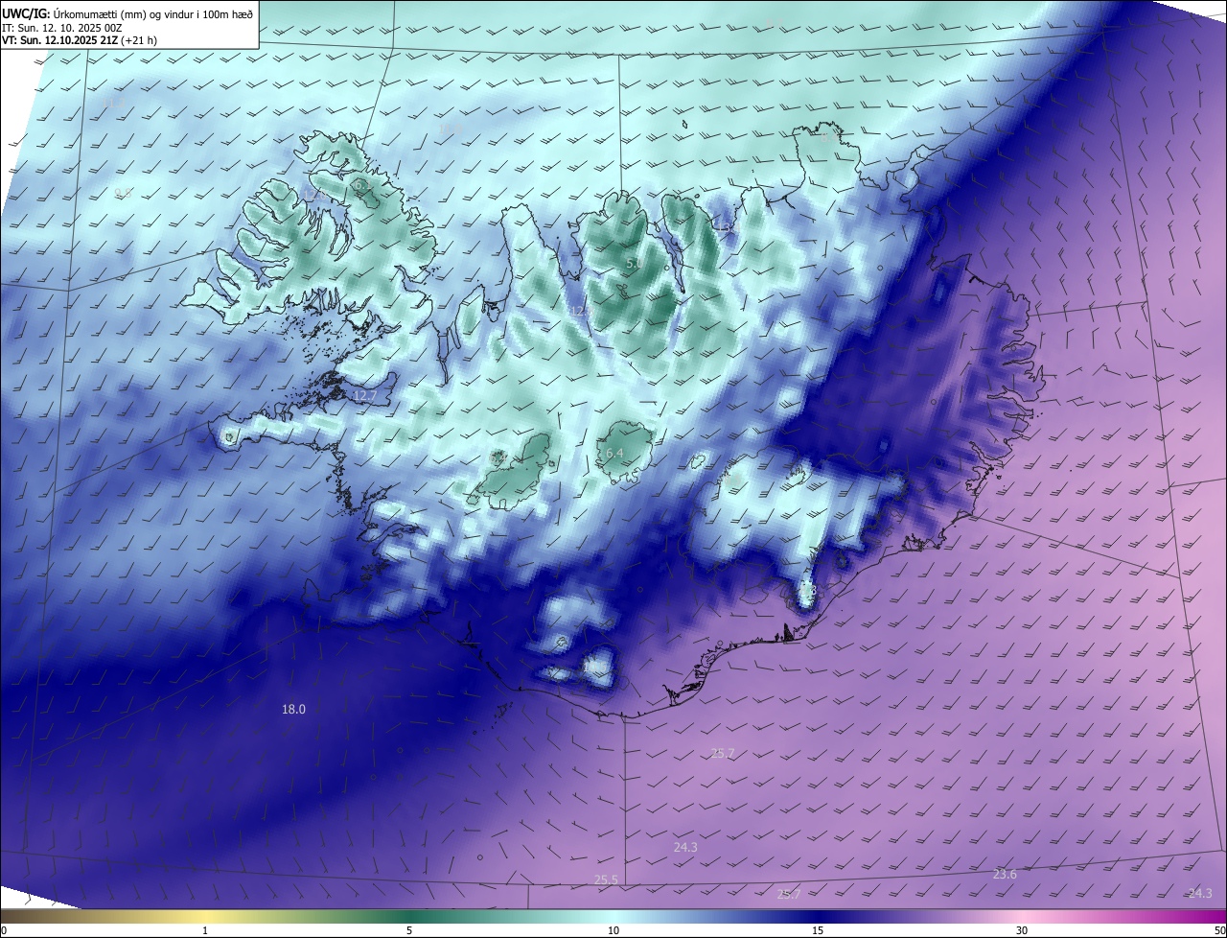Click the precipitation color scale bar
This screenshot has width=1227, height=938.
(613, 916)
